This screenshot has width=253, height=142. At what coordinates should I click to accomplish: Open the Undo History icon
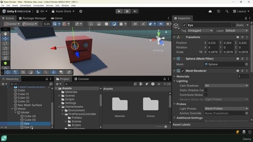click(219, 11)
